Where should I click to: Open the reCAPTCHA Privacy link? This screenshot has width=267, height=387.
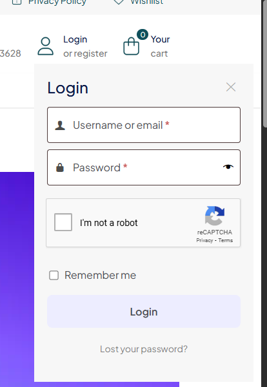click(x=204, y=240)
